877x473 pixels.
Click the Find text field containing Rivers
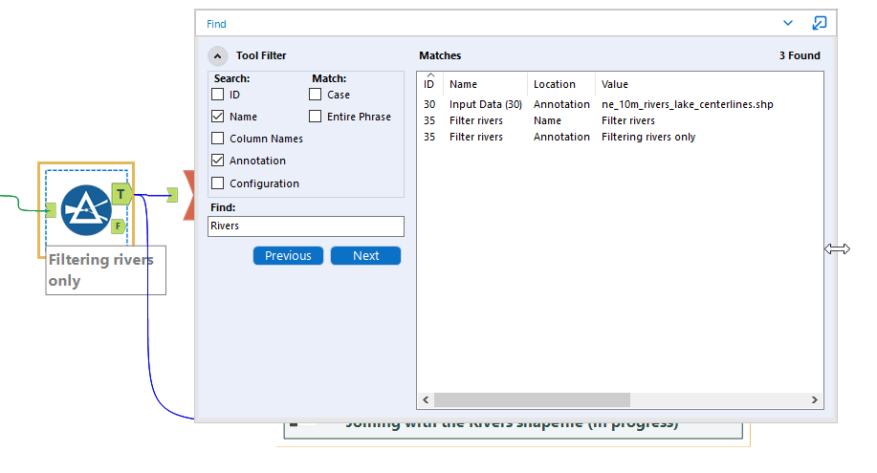[306, 226]
